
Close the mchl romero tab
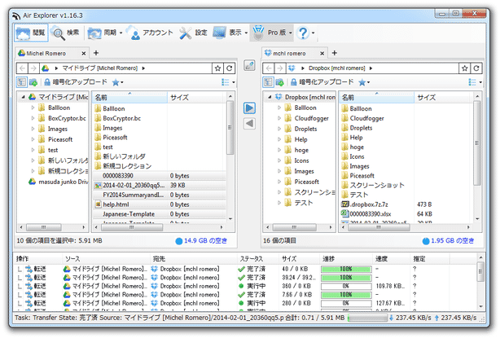pyautogui.click(x=322, y=53)
